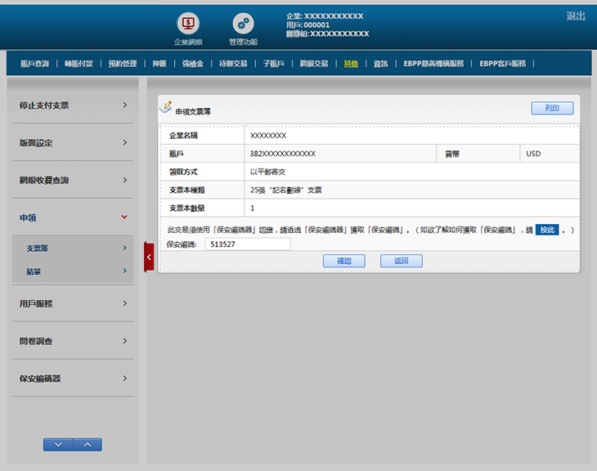Open the 企業網銀 icon in header
The image size is (597, 471).
pos(188,25)
